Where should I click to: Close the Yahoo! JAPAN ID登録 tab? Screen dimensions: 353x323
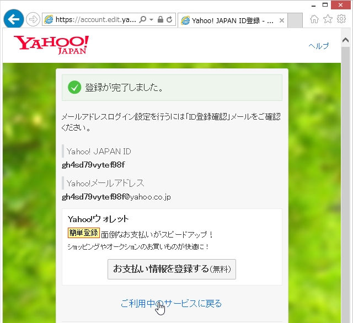[x=281, y=20]
